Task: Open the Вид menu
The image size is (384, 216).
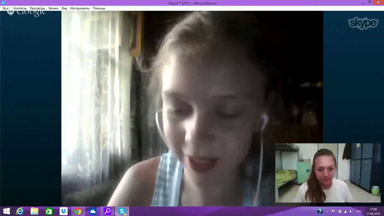Action: click(x=64, y=8)
